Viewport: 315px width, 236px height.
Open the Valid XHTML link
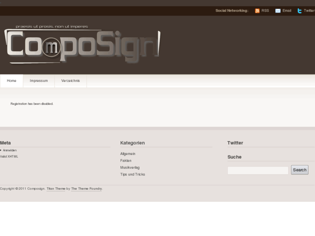point(9,156)
